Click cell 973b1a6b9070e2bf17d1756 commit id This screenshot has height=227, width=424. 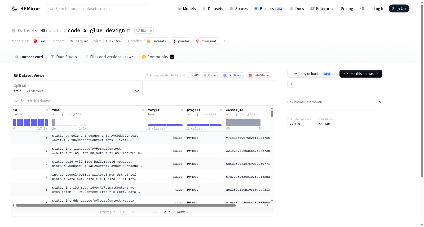click(248, 138)
